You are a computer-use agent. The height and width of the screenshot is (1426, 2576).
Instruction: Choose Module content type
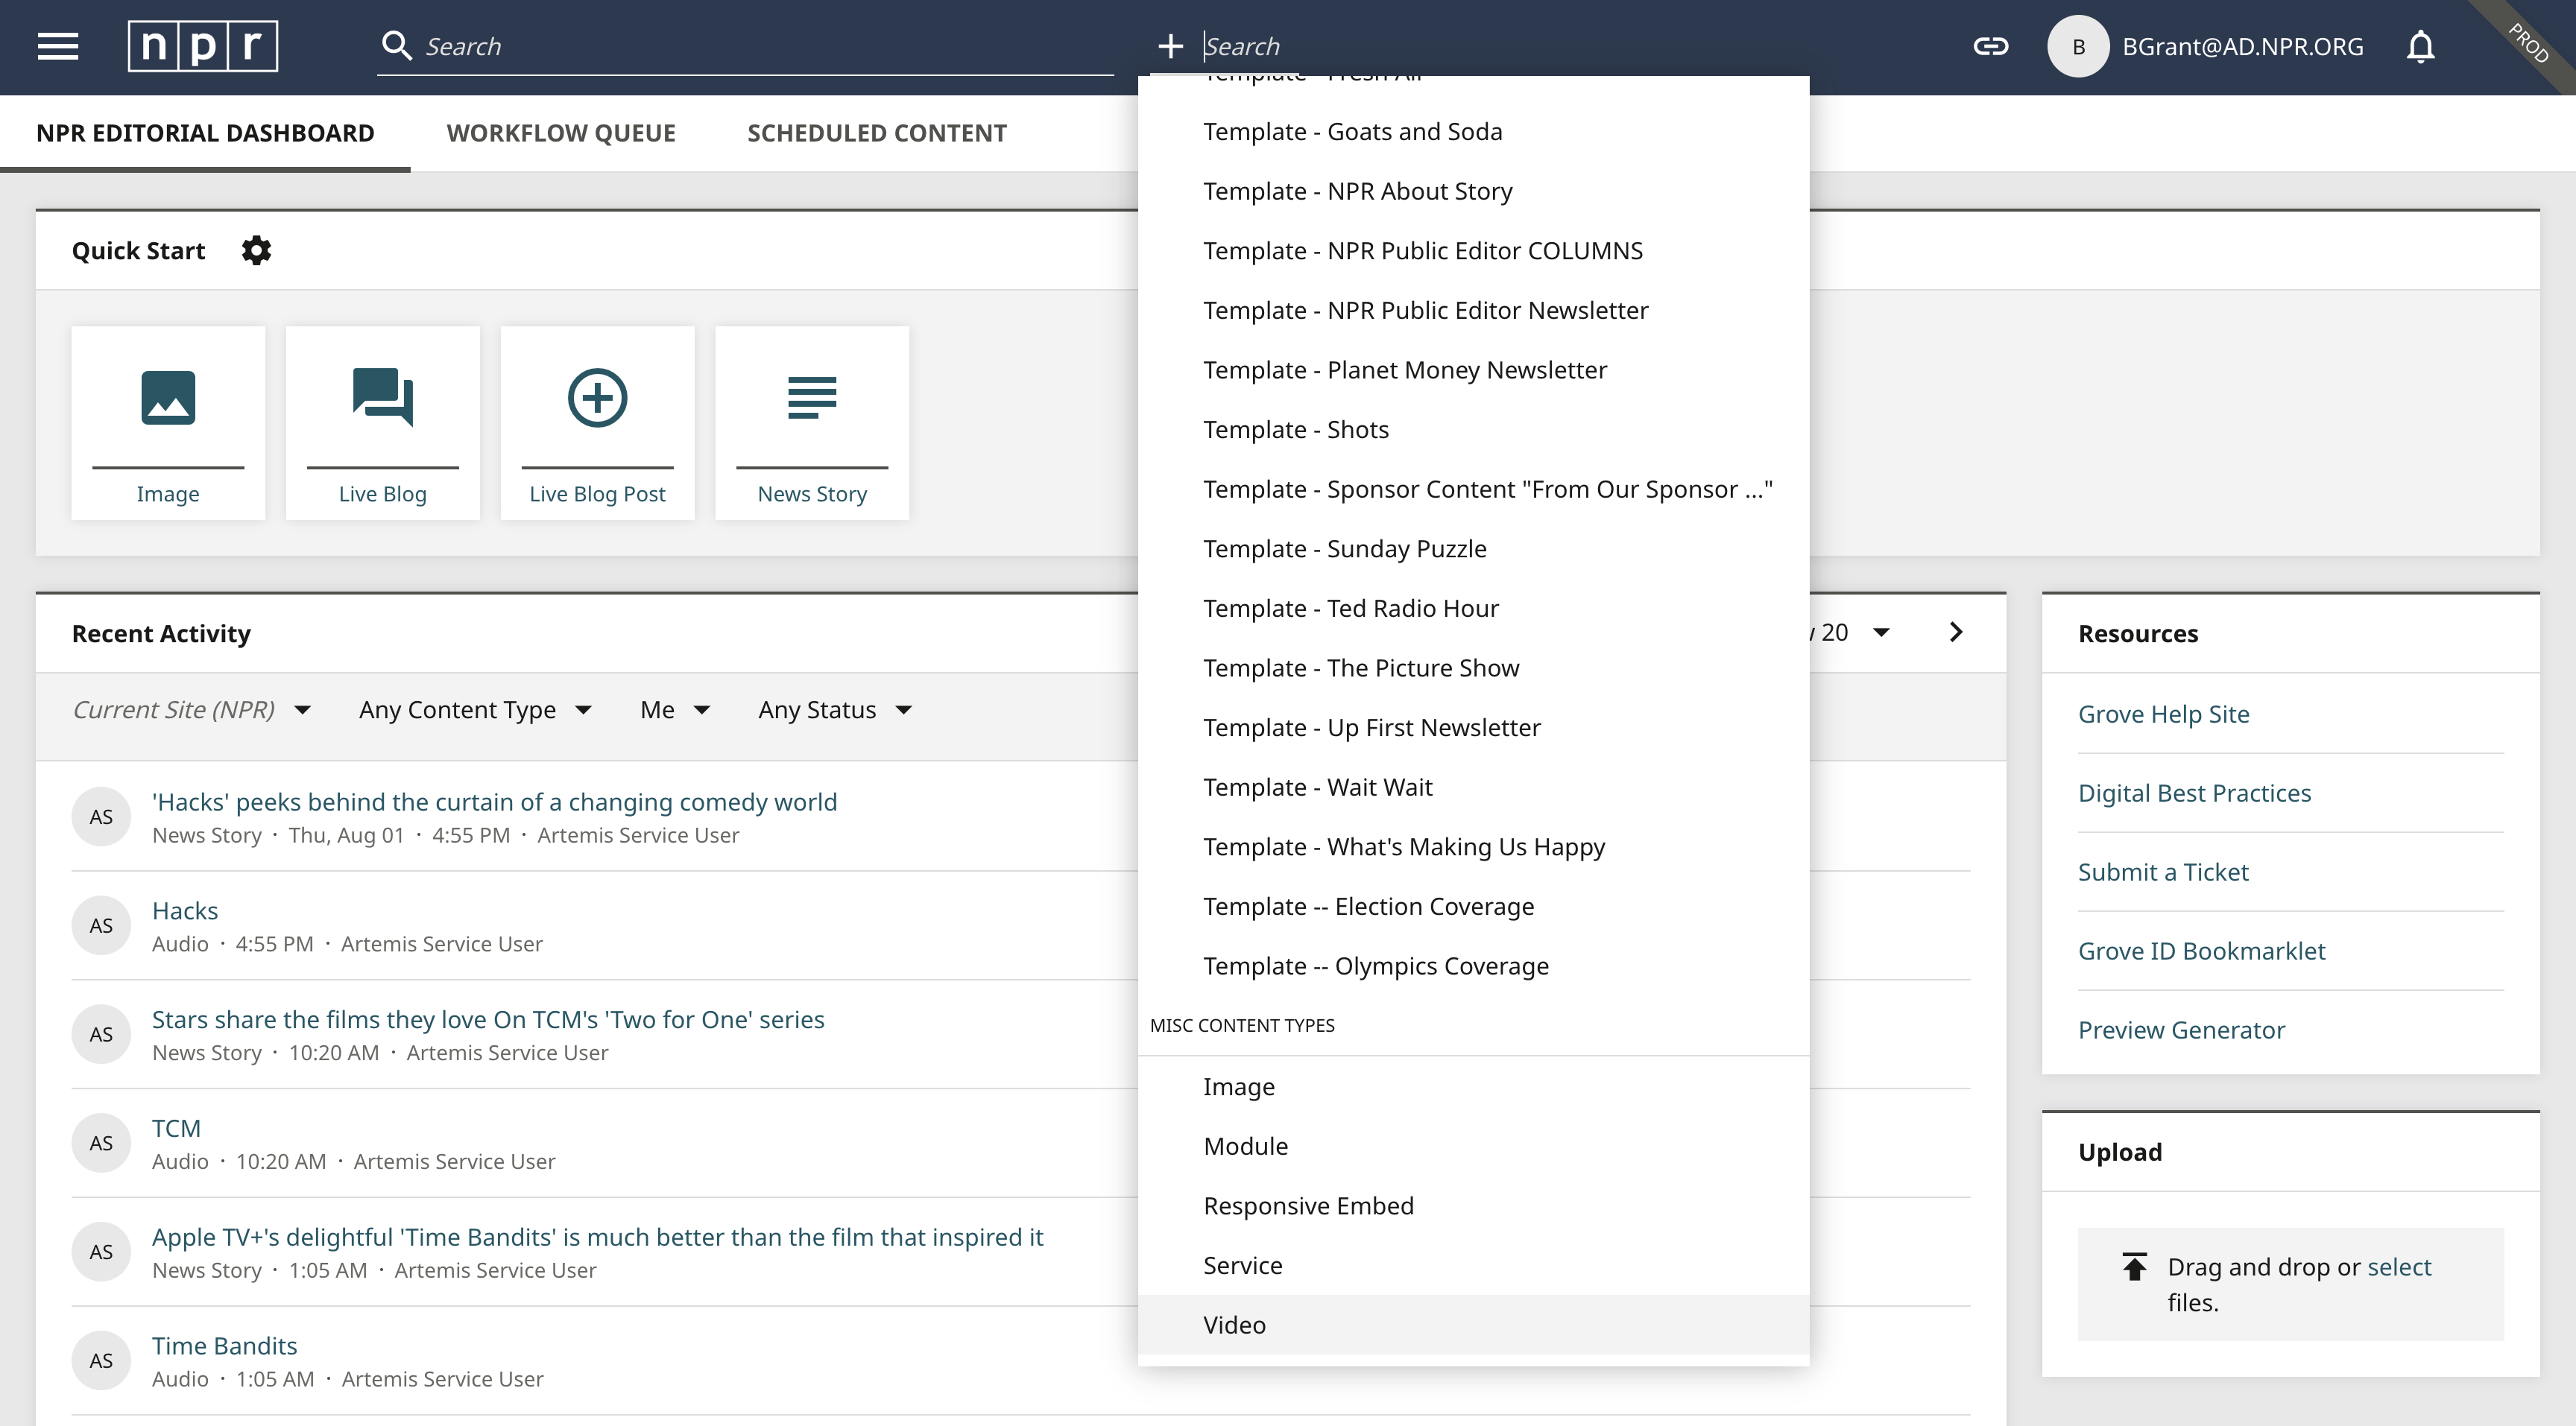[1473, 1146]
